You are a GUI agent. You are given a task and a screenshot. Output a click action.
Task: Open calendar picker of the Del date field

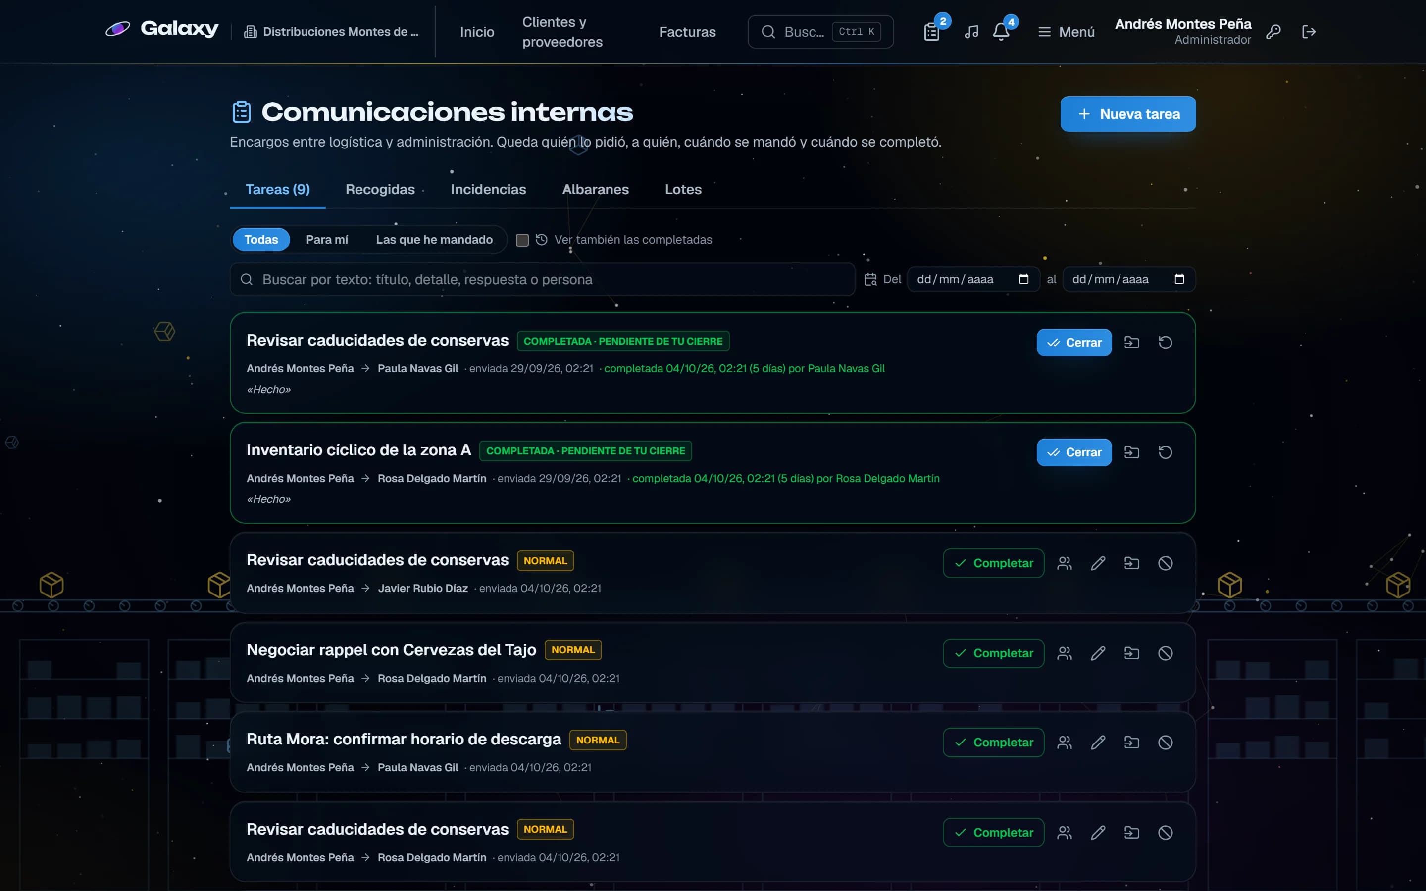coord(1023,279)
